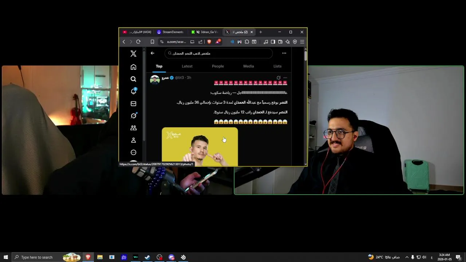
Task: Switch to the People search tab
Action: [218, 66]
